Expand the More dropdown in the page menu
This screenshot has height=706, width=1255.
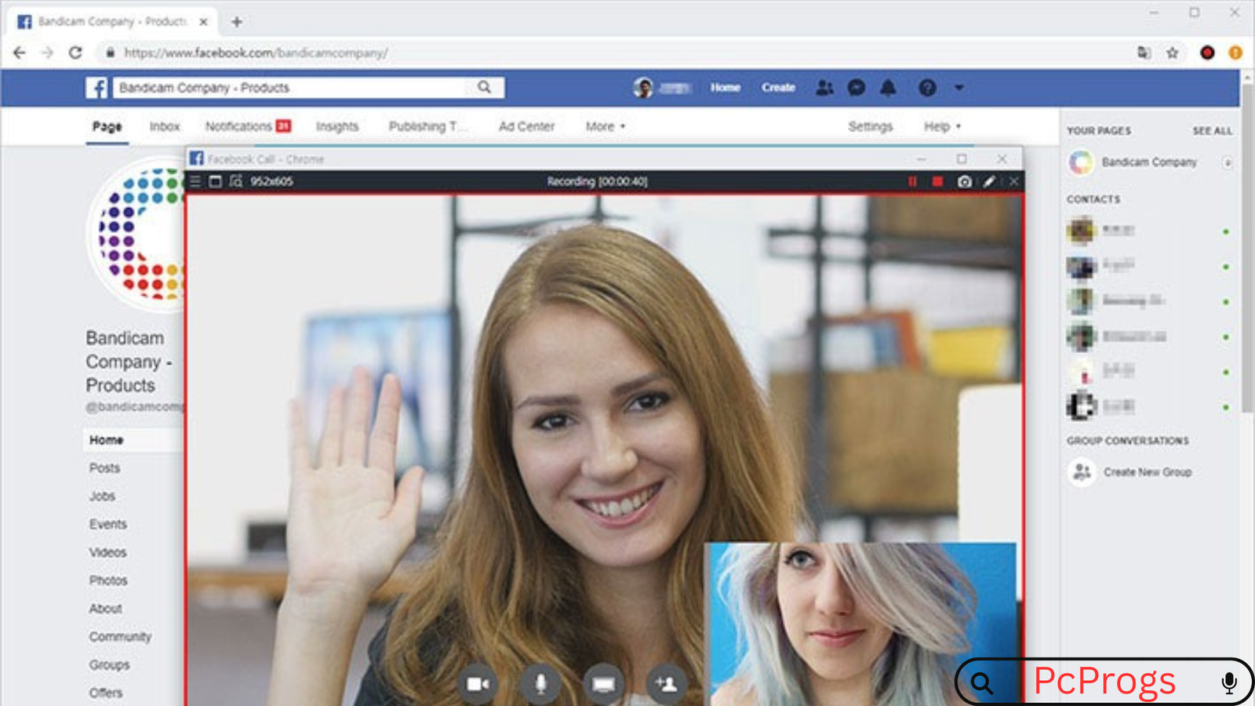[x=605, y=126]
